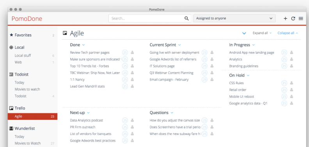The width and height of the screenshot is (309, 147).
Task: Start the 25 timer for Lead Gen Mandrill stats
Action: [125, 86]
